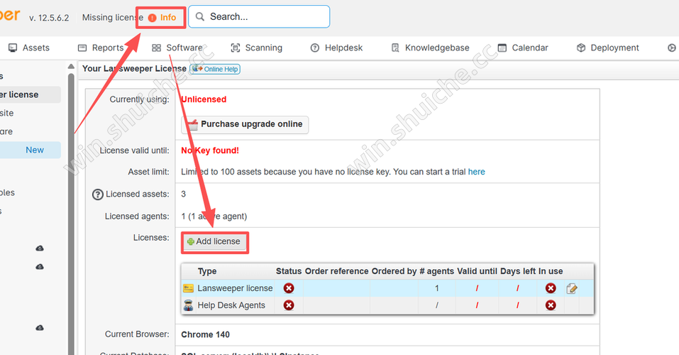The width and height of the screenshot is (679, 355).
Task: Click the Licensed assets help question icon
Action: pos(98,195)
